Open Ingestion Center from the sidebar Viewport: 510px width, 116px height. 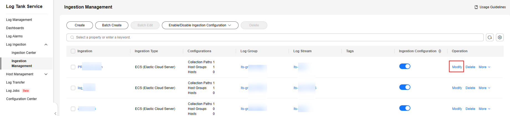[24, 53]
